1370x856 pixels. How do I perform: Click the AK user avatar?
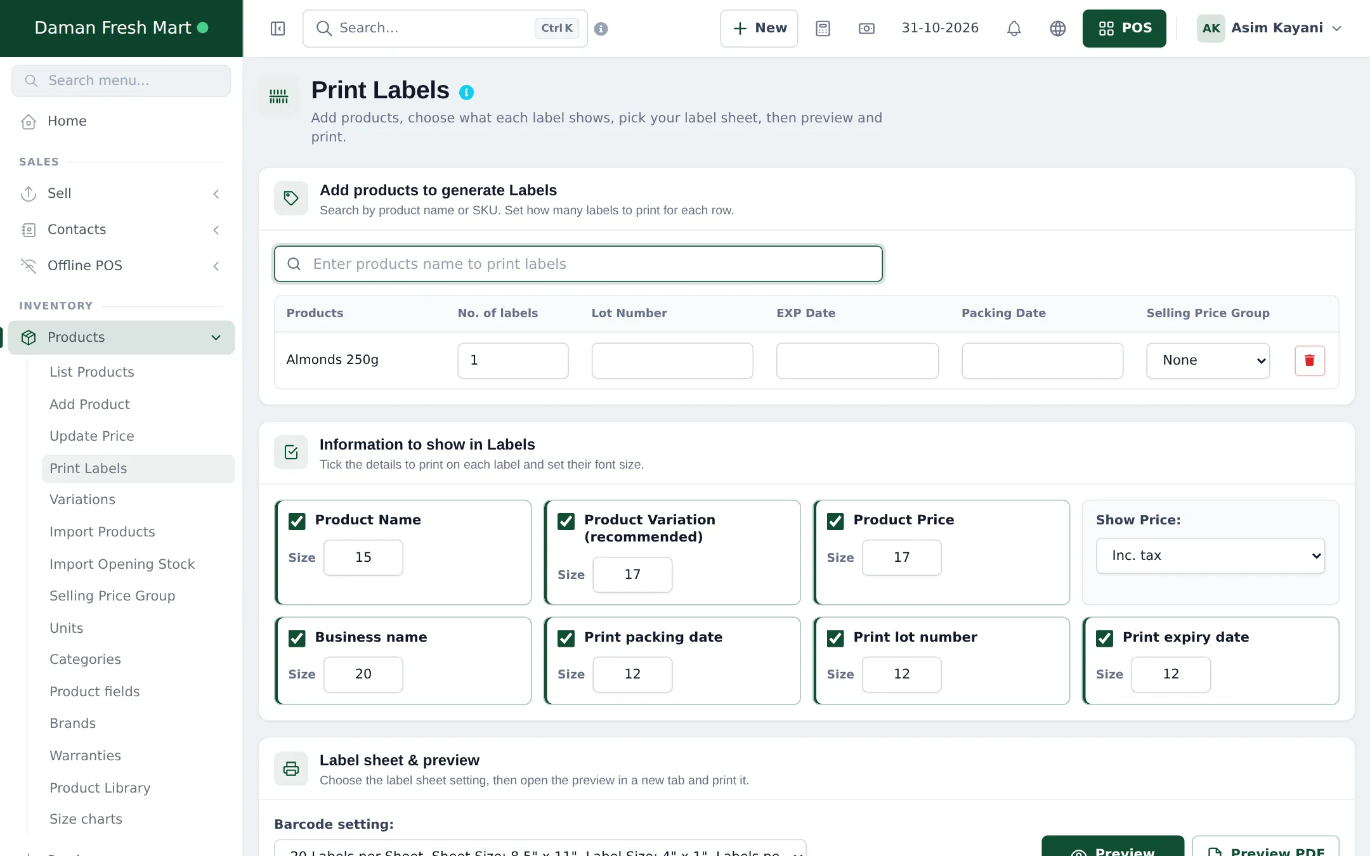[x=1211, y=29]
